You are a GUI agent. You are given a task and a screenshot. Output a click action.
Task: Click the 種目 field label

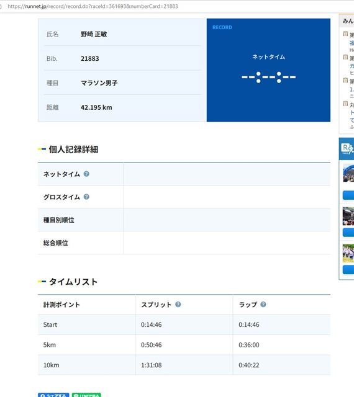pyautogui.click(x=53, y=83)
